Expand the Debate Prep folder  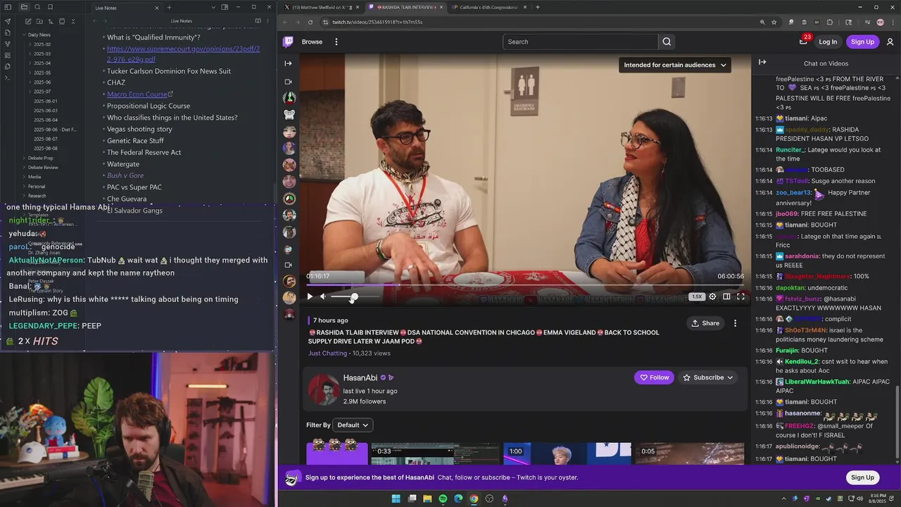[x=40, y=158]
